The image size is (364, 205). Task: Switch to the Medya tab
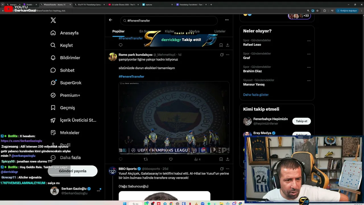pyautogui.click(x=195, y=31)
